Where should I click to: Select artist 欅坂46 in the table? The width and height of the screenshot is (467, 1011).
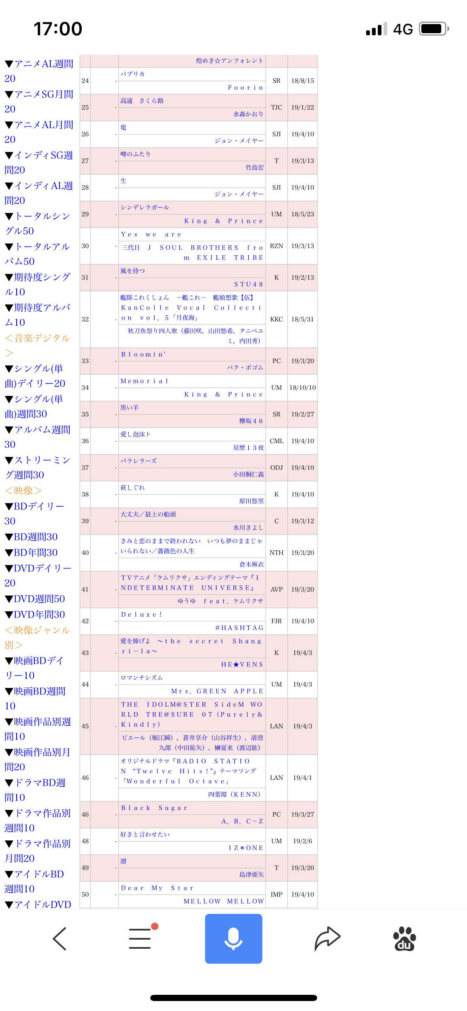tap(251, 421)
